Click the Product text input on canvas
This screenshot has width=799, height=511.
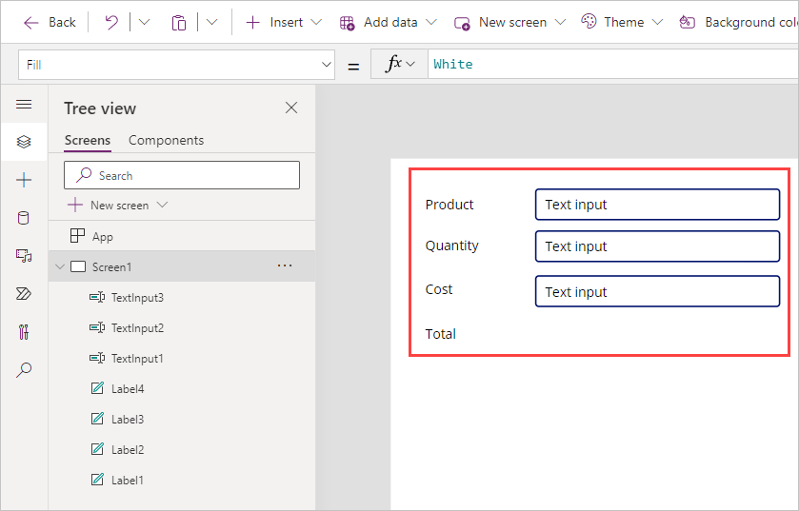[x=657, y=205]
